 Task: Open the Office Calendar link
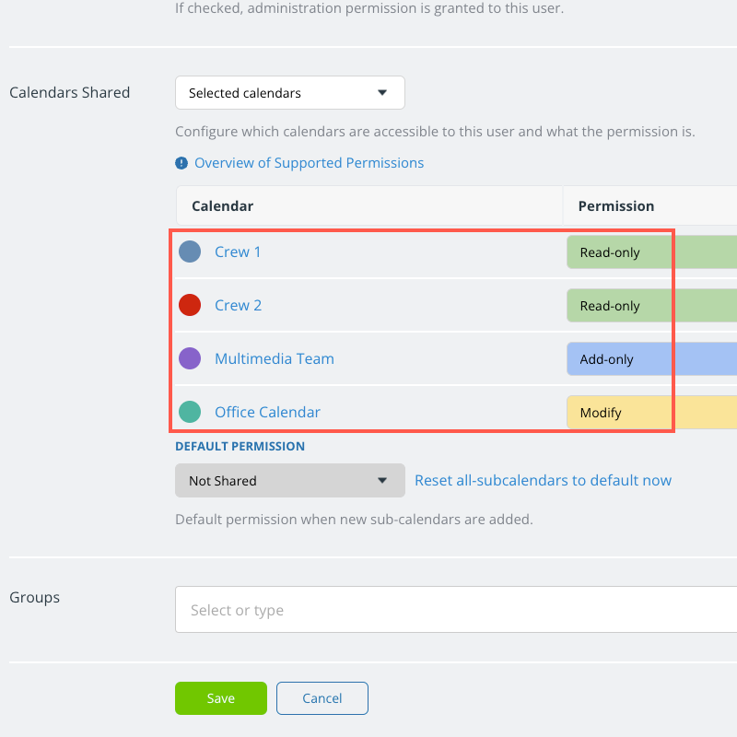[267, 412]
